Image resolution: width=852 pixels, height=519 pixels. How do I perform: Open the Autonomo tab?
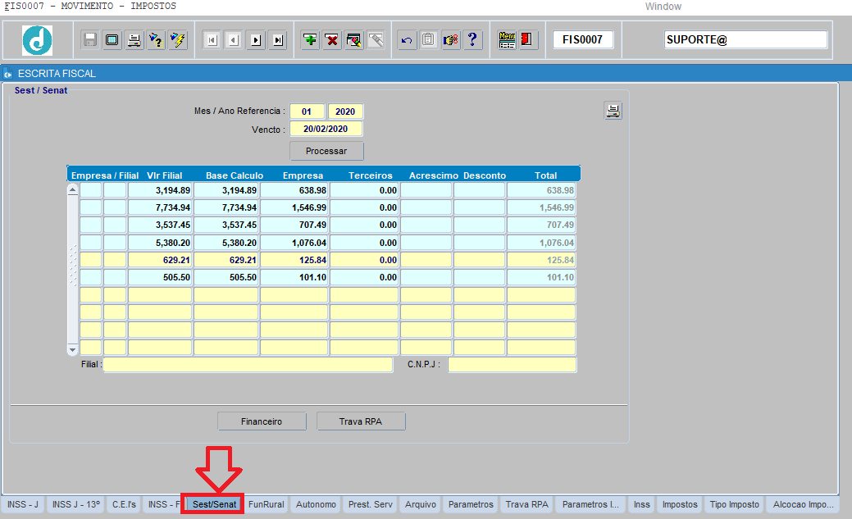click(x=316, y=504)
